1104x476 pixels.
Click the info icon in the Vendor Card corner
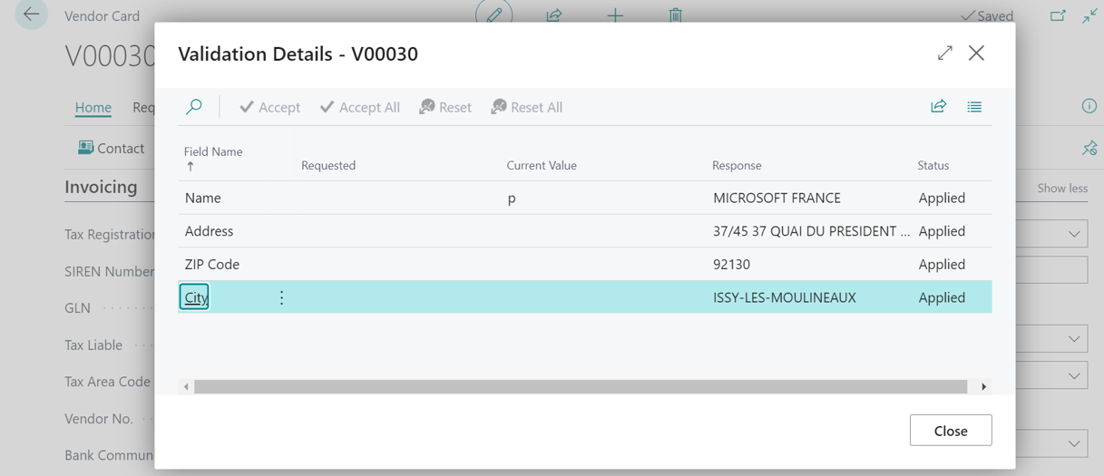pyautogui.click(x=1089, y=106)
